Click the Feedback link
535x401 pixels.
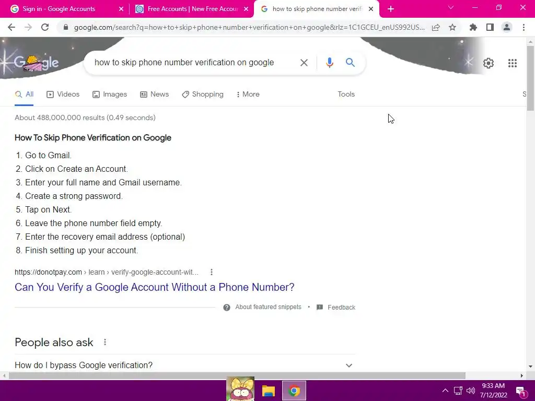(341, 307)
